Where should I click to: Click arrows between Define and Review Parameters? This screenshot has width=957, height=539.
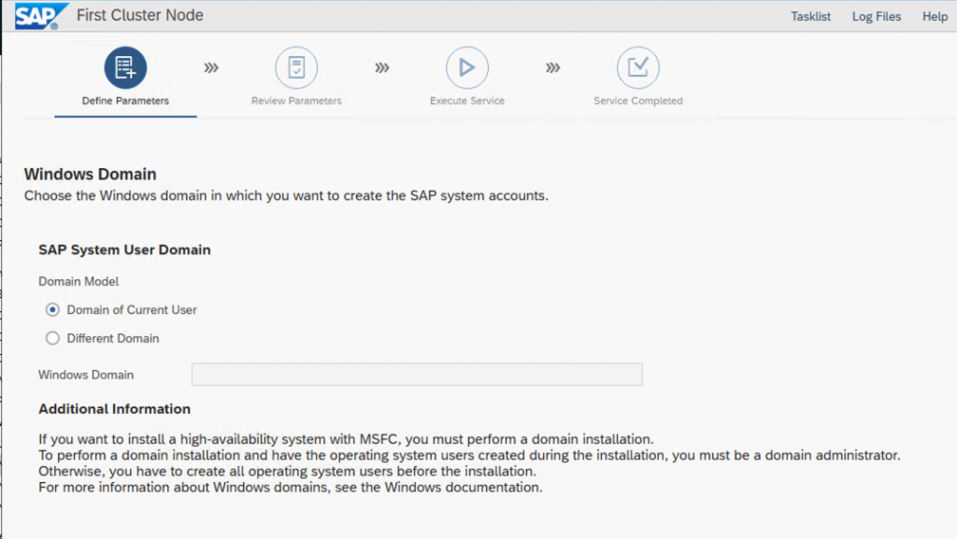pos(211,67)
